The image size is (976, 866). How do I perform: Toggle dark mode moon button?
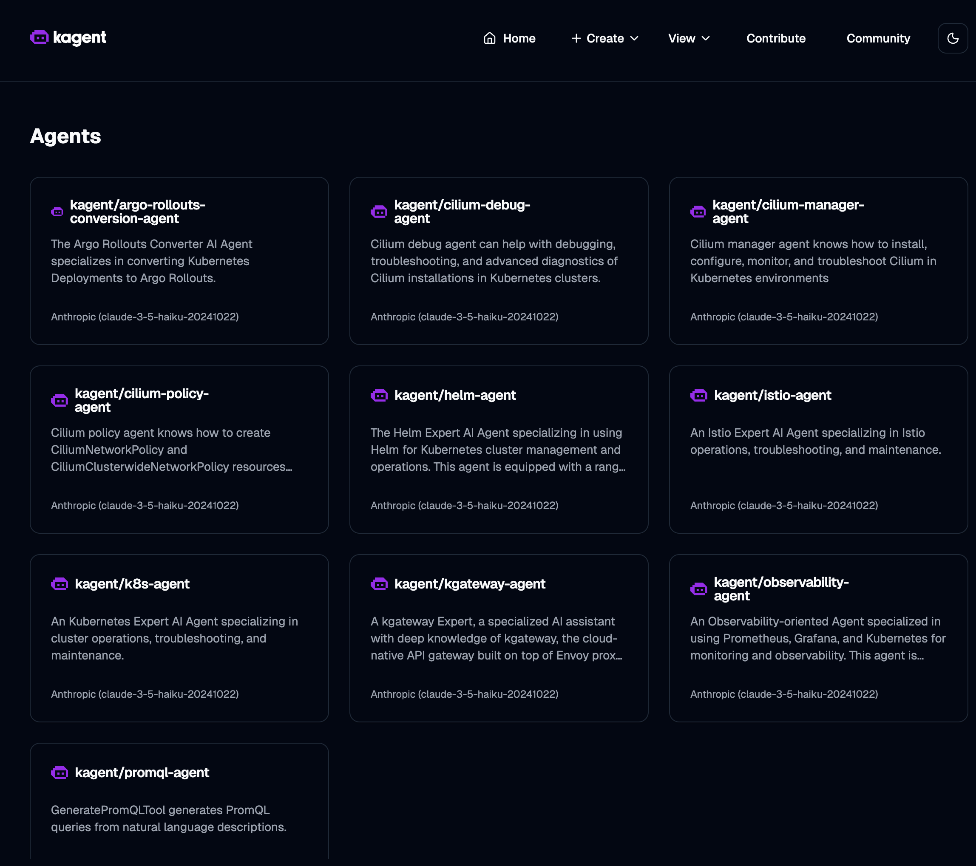(952, 38)
